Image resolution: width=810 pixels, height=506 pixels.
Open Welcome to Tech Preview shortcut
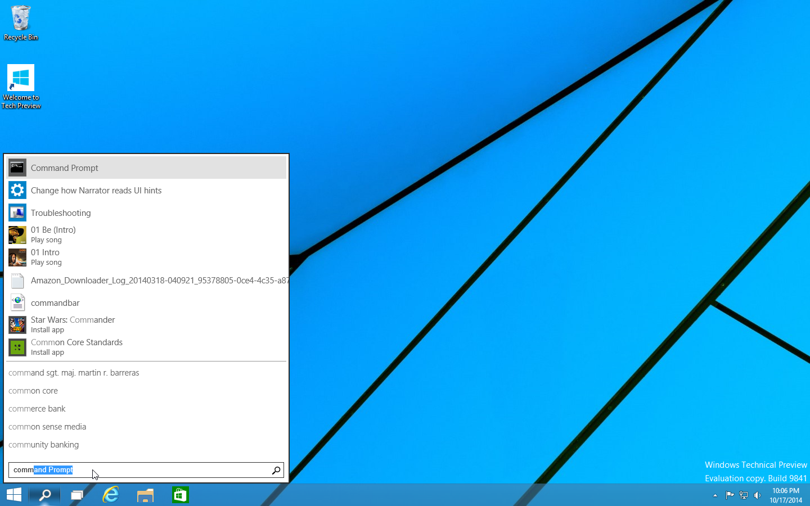coord(21,84)
